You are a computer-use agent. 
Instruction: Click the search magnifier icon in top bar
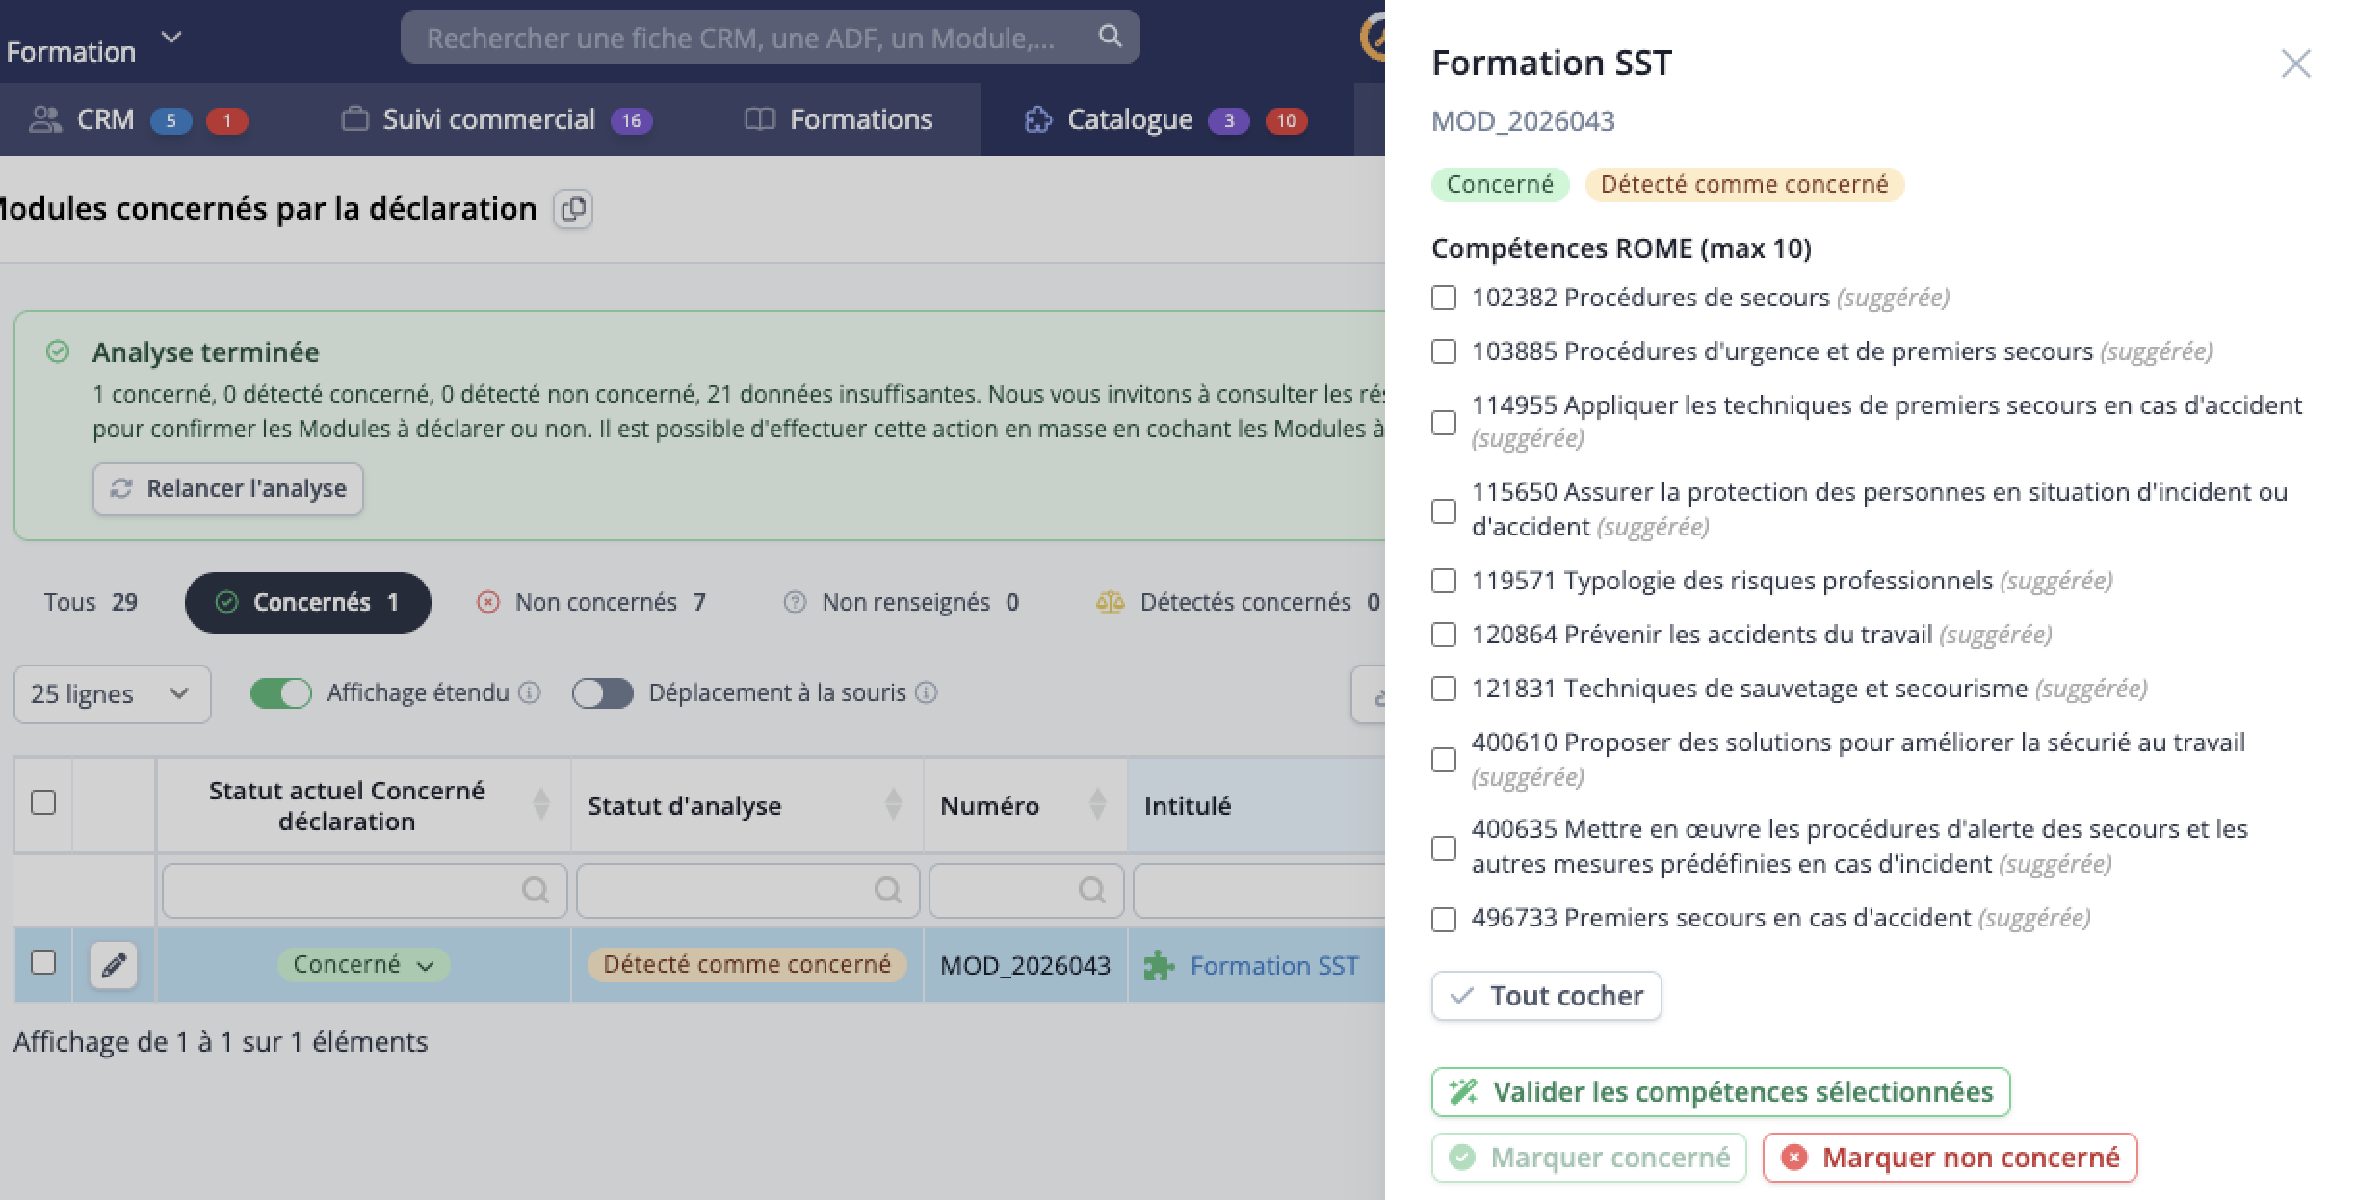[1110, 37]
